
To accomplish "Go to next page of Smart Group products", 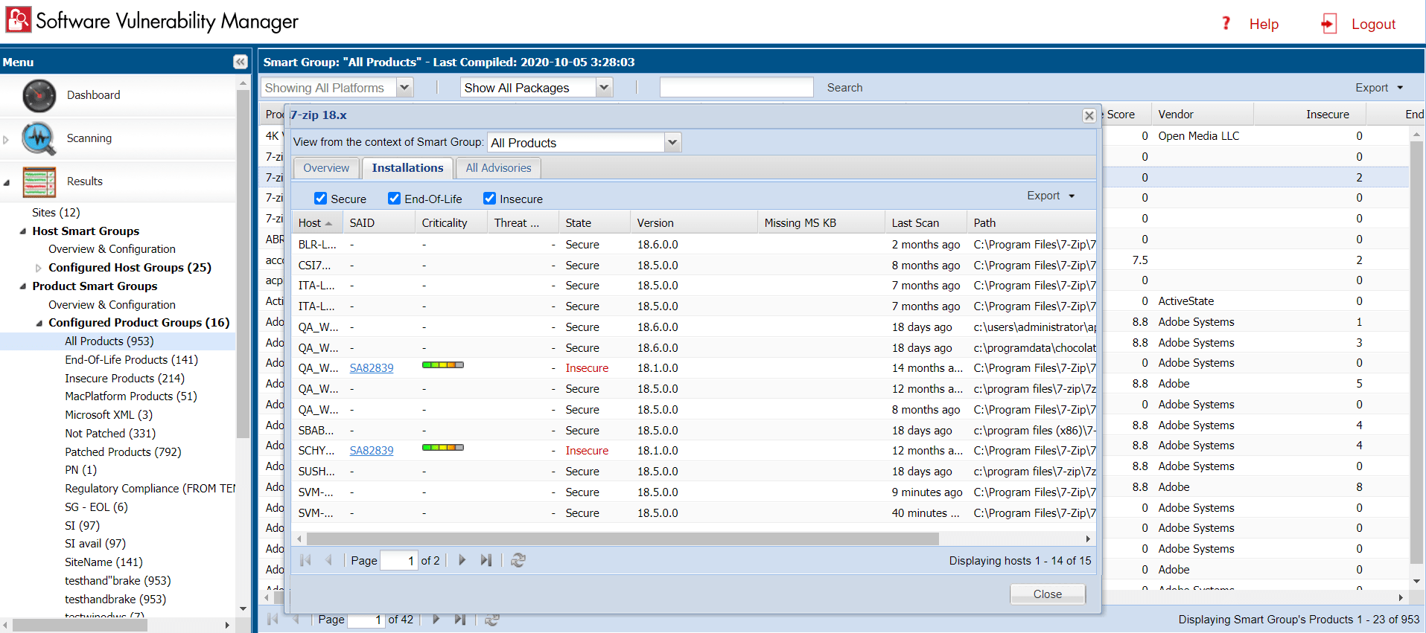I will point(436,619).
